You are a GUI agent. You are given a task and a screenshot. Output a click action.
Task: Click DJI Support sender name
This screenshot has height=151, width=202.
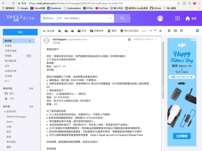60,39
